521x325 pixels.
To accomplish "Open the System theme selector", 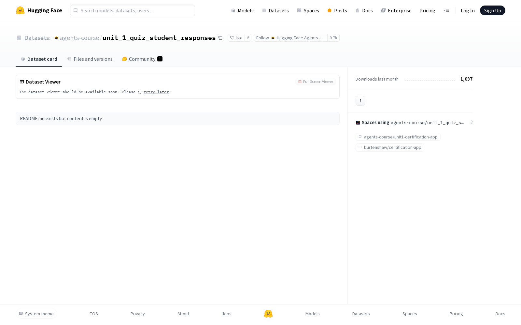I will [36, 314].
